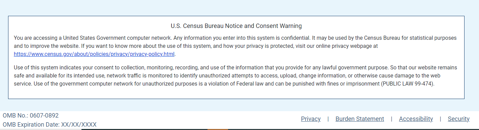Click the OMB No. 0607-0892 text
479x130 pixels.
(x=31, y=116)
